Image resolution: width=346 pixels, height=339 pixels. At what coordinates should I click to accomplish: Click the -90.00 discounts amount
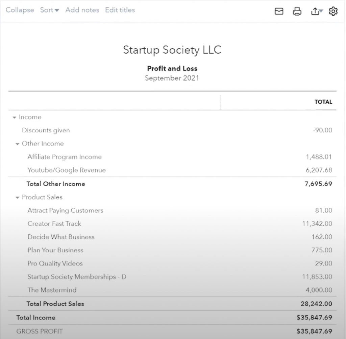tap(323, 130)
